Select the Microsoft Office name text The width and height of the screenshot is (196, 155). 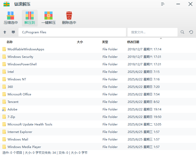(19, 94)
